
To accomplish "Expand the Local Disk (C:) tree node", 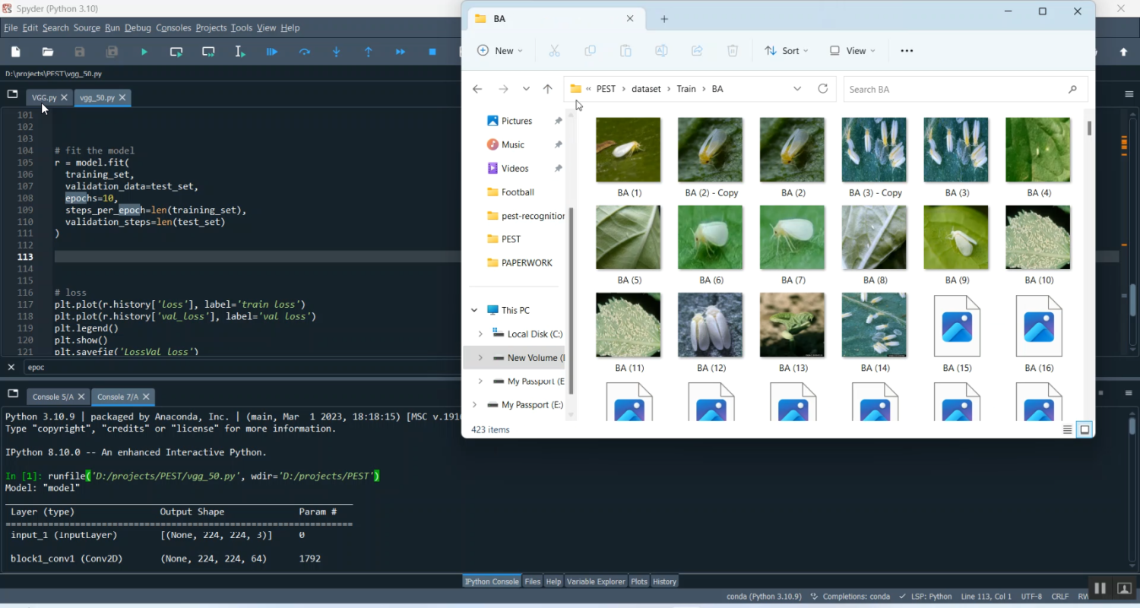I will tap(480, 334).
